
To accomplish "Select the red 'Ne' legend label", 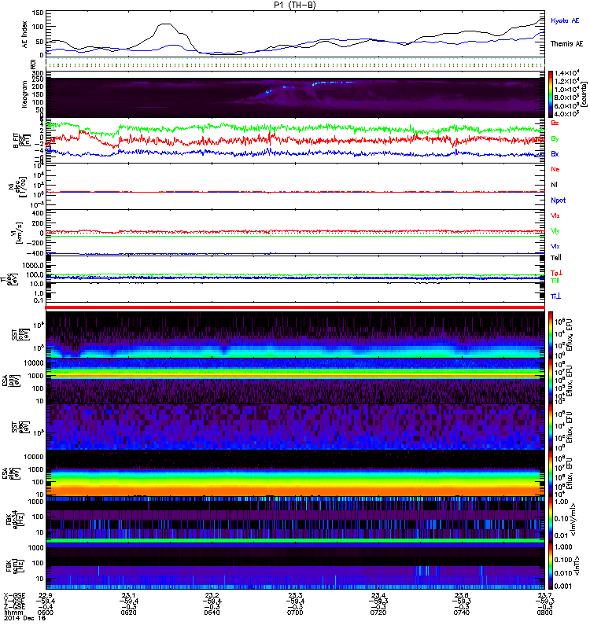I will coord(555,169).
